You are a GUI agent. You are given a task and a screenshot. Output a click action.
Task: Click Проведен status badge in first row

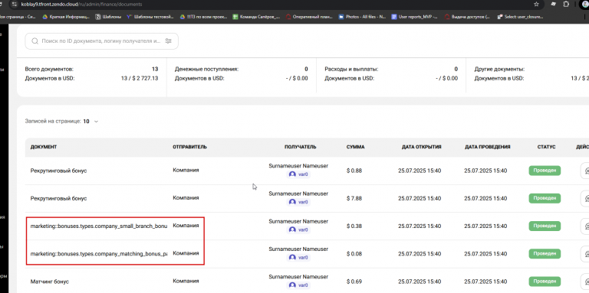click(x=545, y=171)
